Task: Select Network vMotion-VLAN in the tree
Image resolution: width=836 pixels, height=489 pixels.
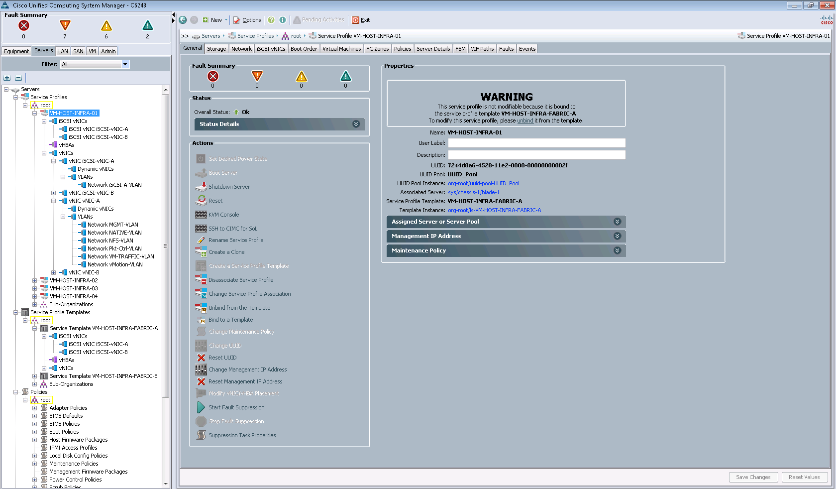Action: tap(115, 264)
